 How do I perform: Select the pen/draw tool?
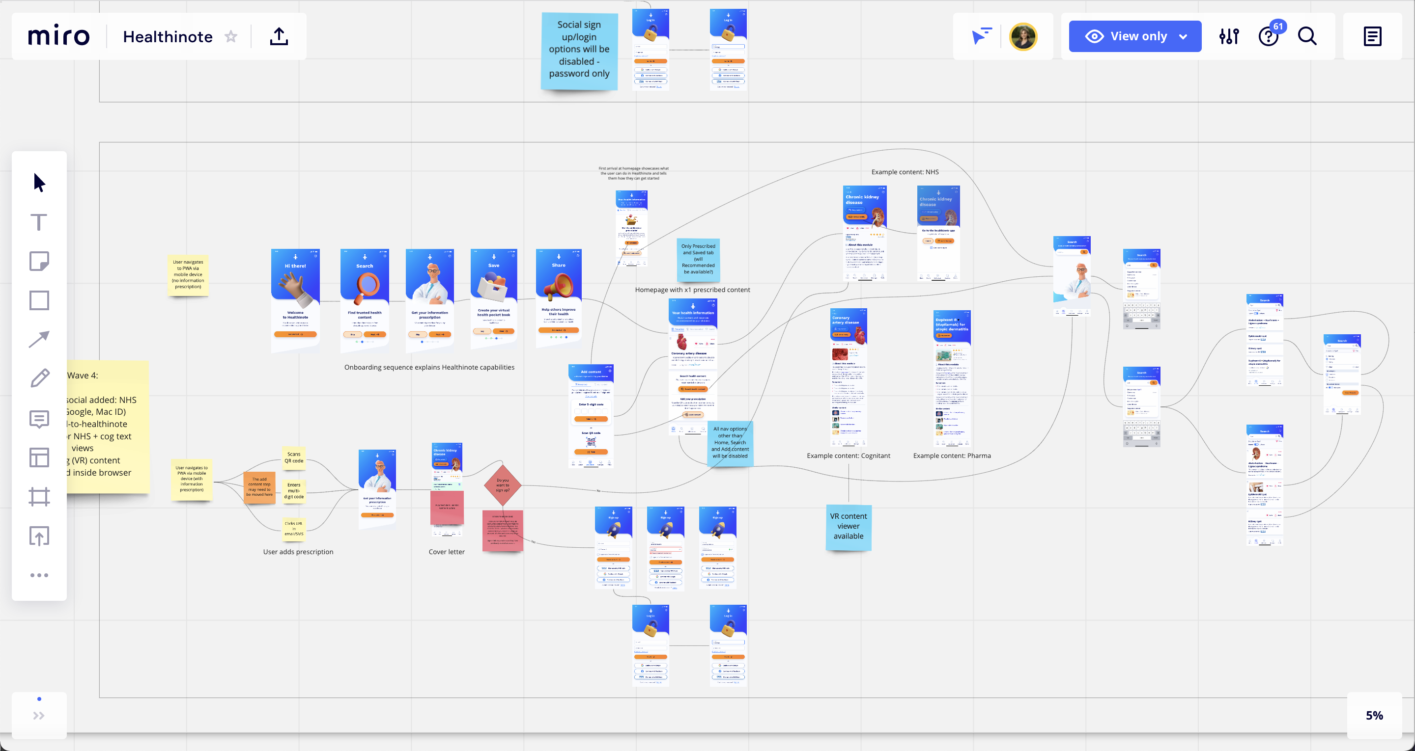click(39, 379)
